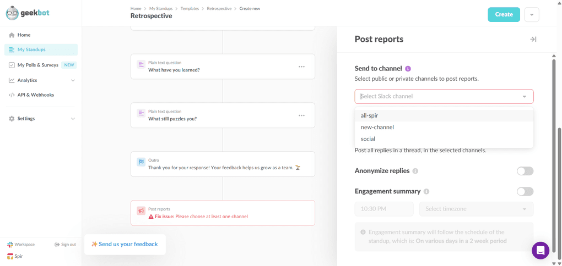
Task: Select all-spir channel option
Action: click(444, 115)
